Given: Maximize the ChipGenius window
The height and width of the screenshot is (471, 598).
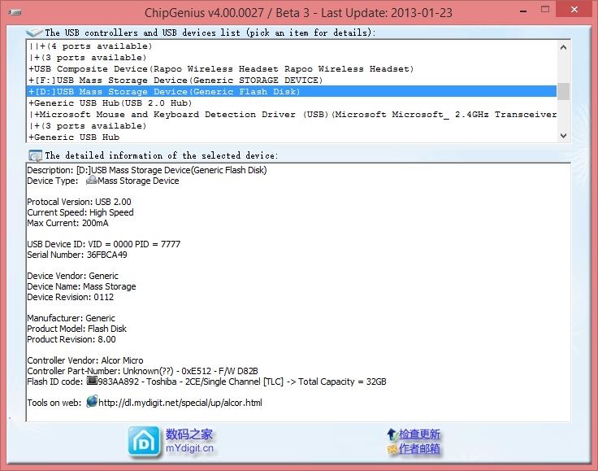Looking at the screenshot, I should [545, 10].
